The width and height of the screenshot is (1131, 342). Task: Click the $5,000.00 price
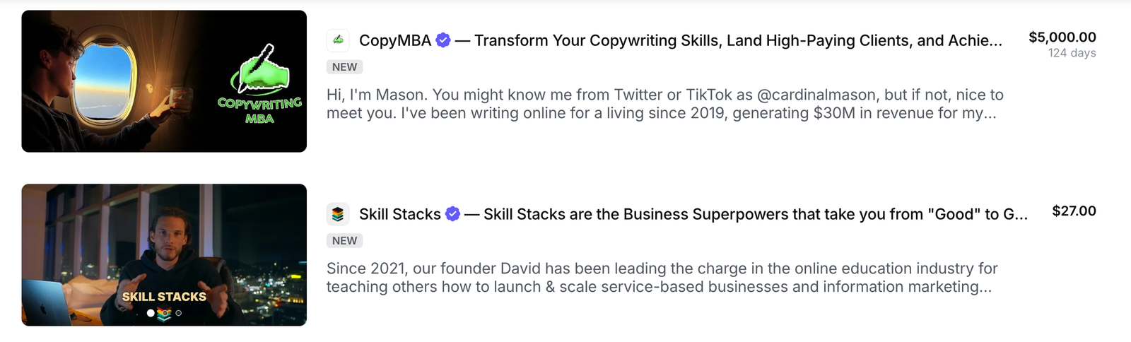click(x=1062, y=37)
